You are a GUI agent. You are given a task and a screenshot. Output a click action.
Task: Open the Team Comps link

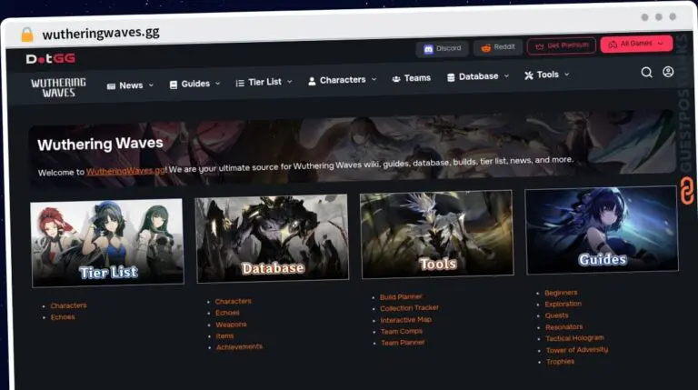coord(402,331)
